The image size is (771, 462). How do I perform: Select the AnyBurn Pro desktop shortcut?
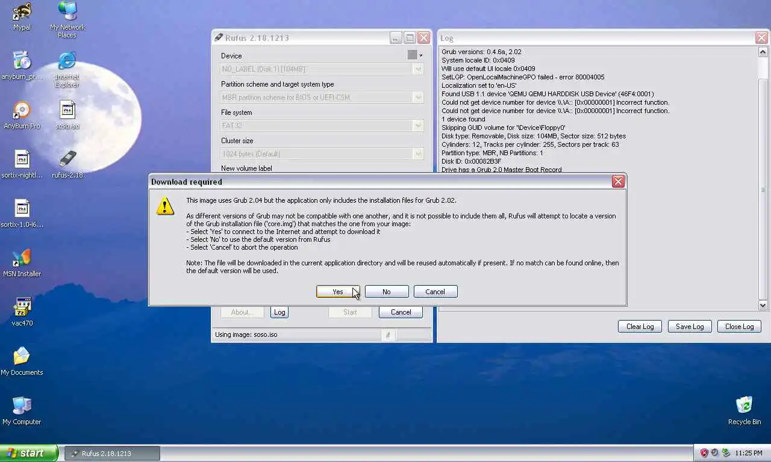(x=22, y=115)
